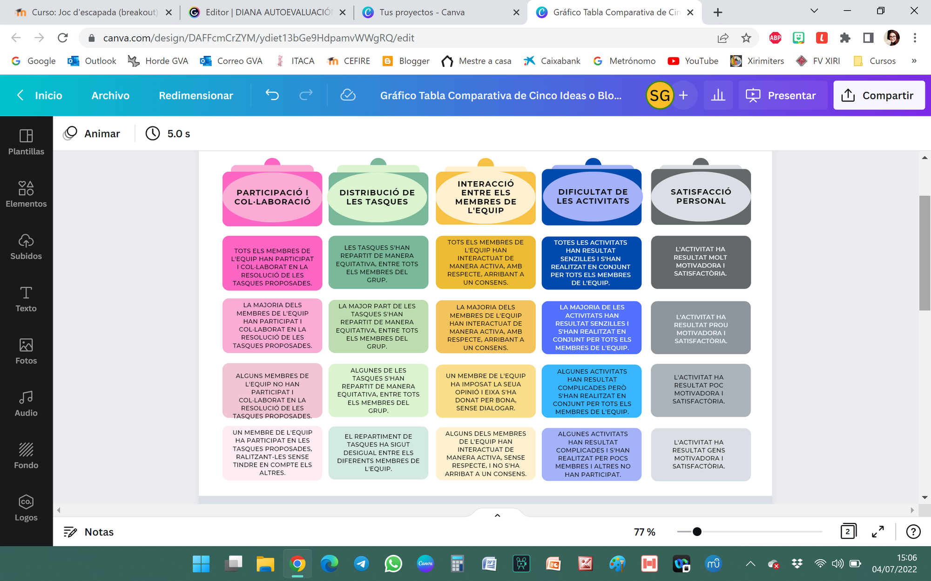The width and height of the screenshot is (931, 581).
Task: Click the Compartir button
Action: pos(878,95)
